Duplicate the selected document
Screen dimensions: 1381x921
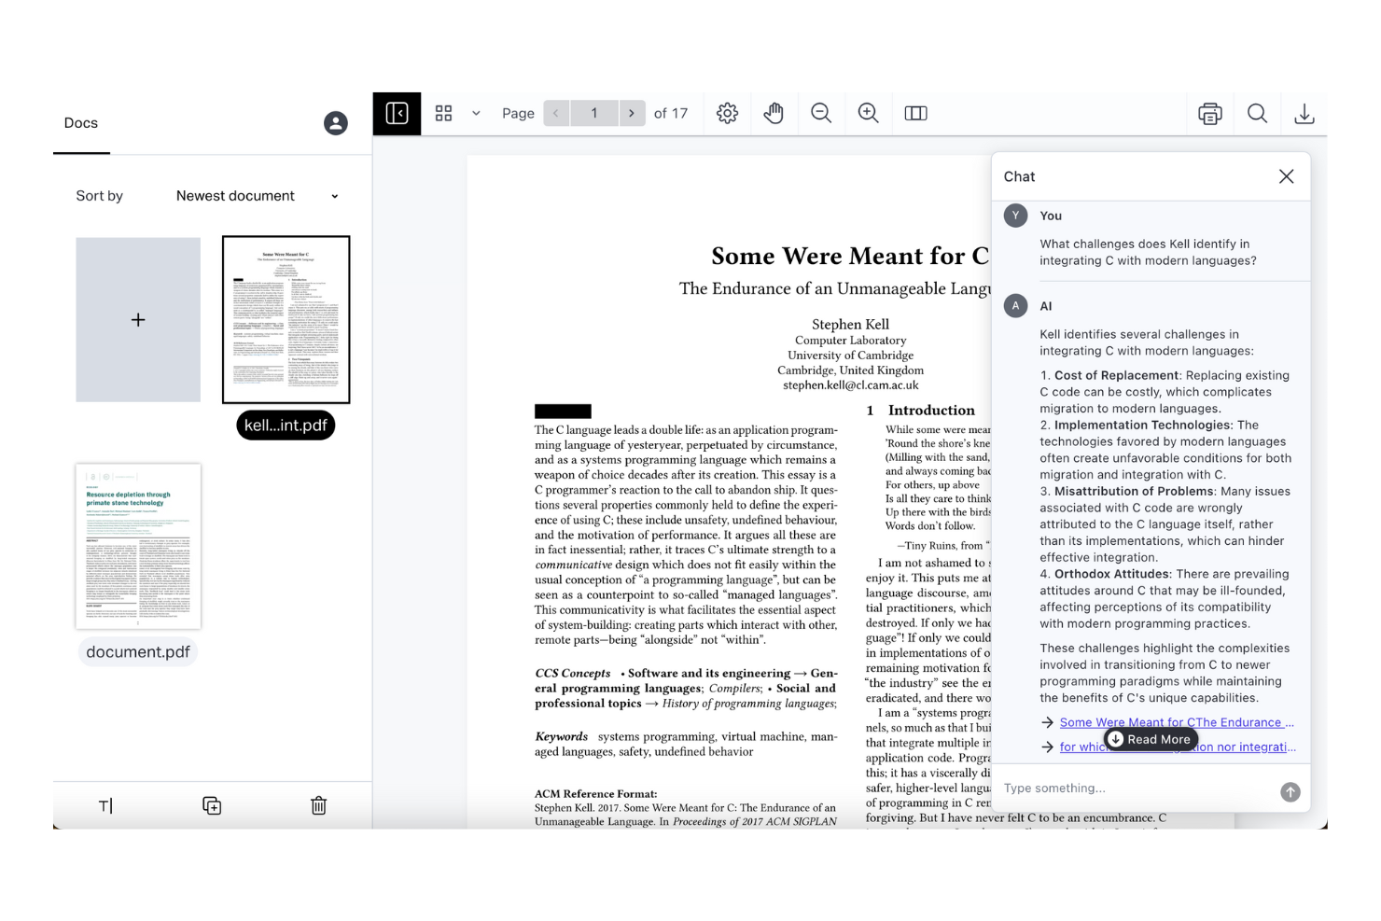click(x=212, y=805)
